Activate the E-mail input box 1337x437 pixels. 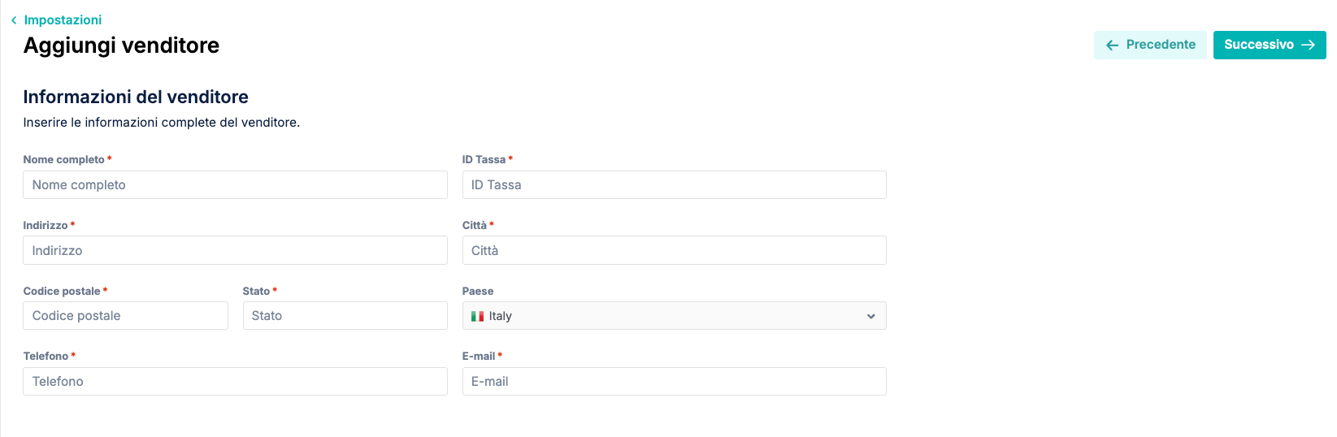(674, 381)
